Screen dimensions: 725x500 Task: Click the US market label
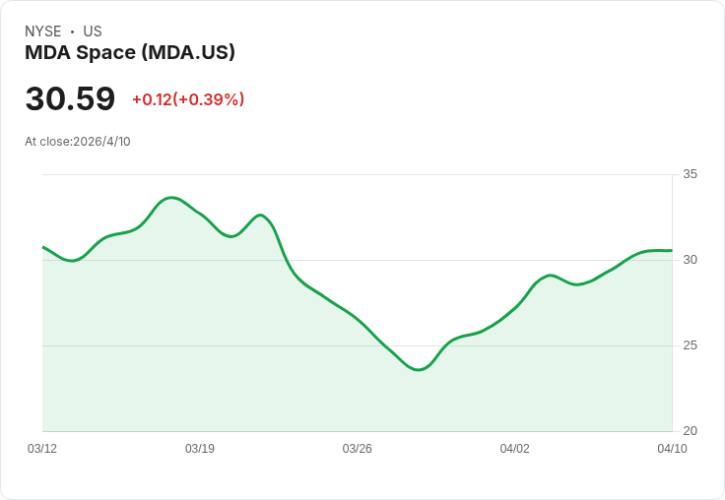coord(93,31)
